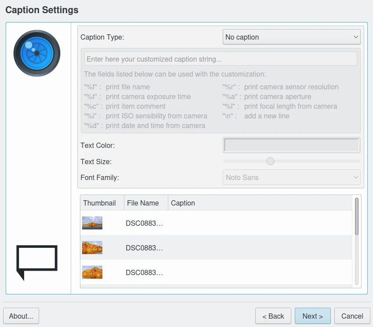Open the Text Color picker swatch

[291, 145]
